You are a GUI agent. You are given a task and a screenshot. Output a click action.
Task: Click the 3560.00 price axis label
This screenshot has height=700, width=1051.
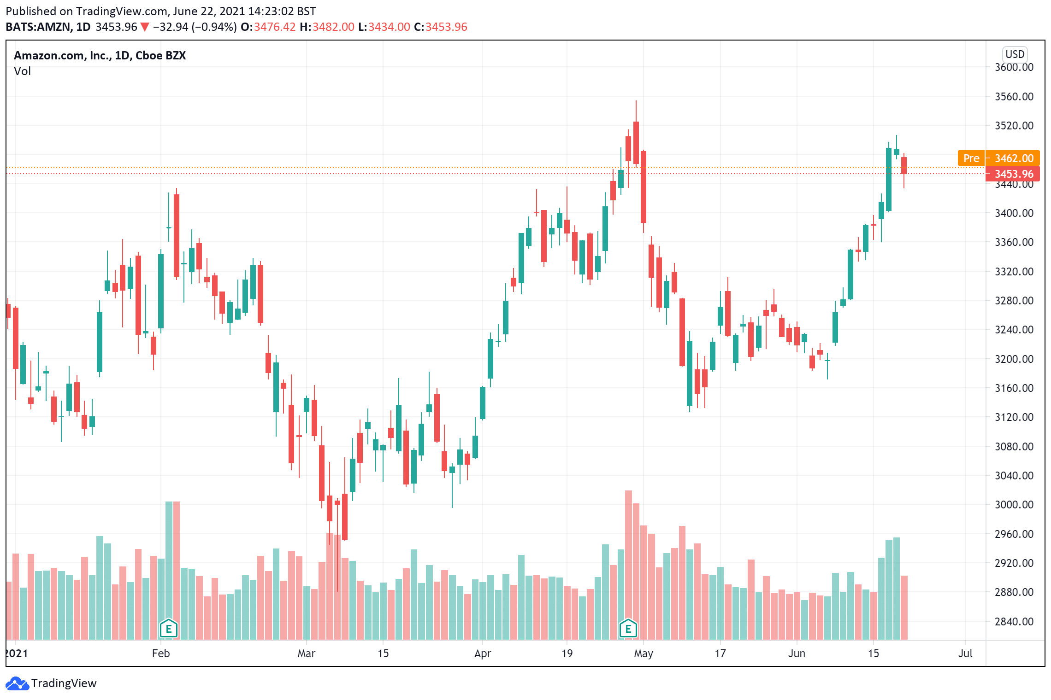[1014, 97]
